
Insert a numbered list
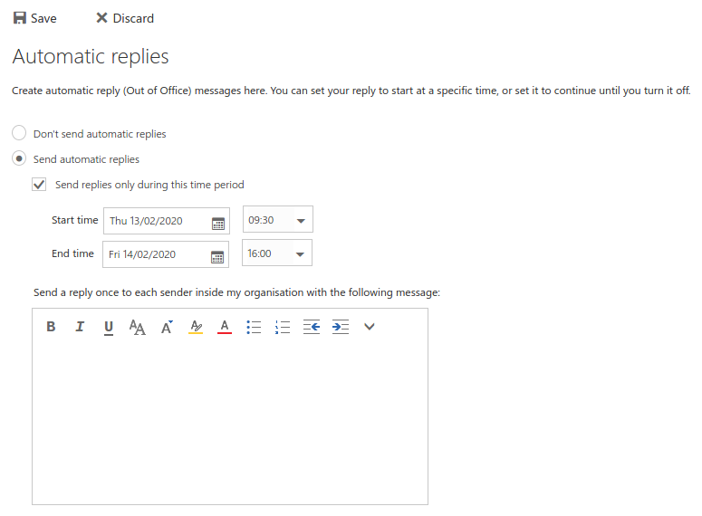click(283, 327)
